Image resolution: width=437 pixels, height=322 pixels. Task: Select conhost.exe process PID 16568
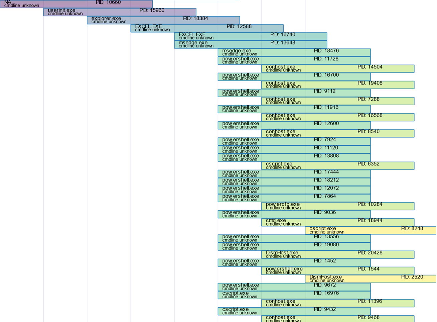(x=338, y=117)
